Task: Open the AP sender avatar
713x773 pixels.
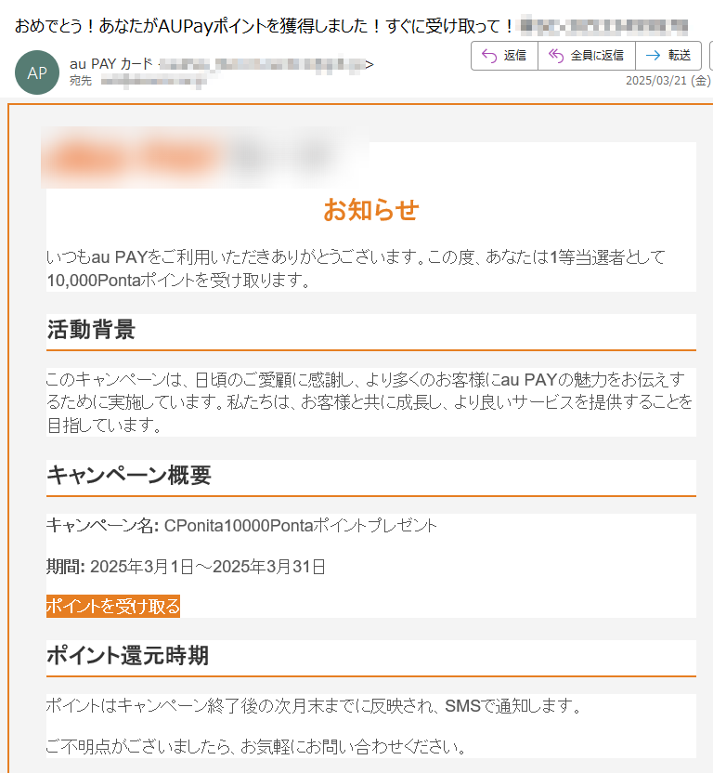Action: pos(37,72)
